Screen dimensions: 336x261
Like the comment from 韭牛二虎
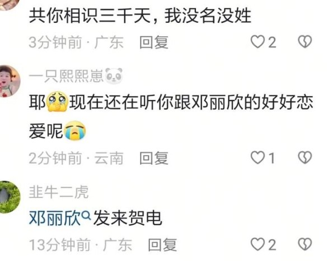(258, 244)
